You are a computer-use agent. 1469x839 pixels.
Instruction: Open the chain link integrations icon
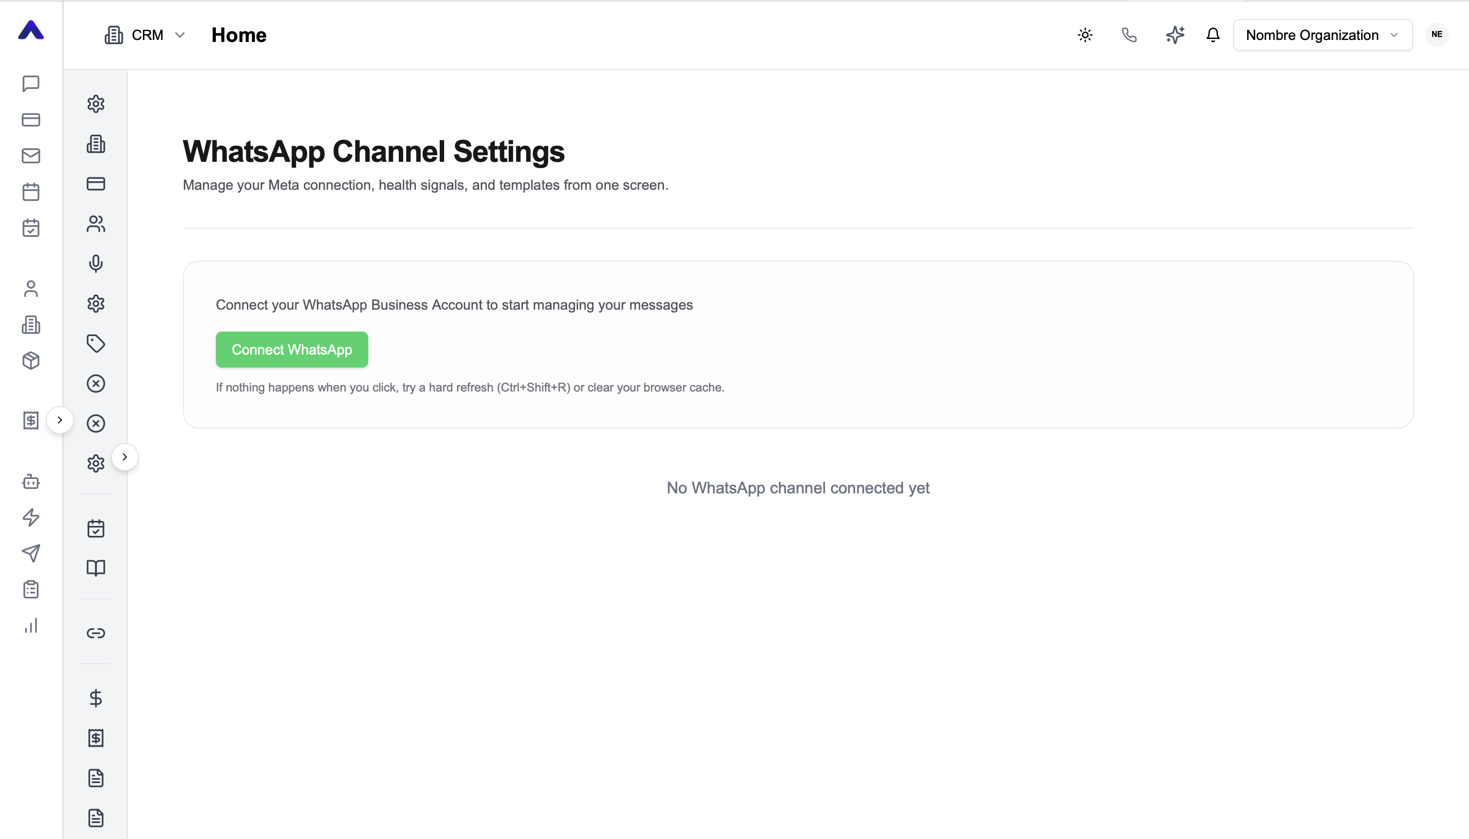(x=96, y=633)
